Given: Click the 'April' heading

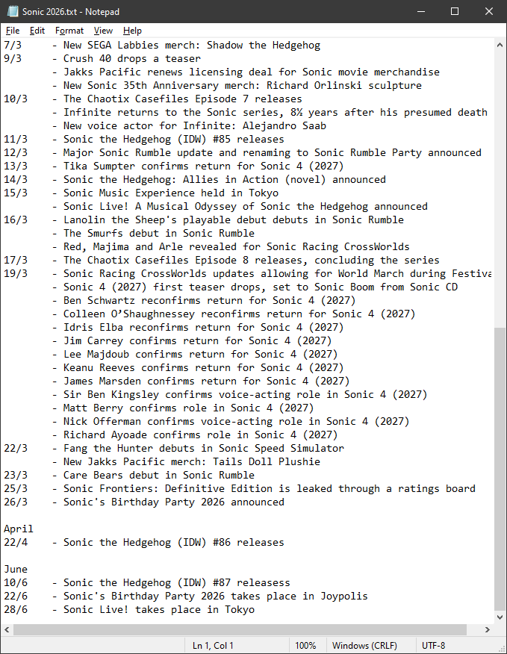Looking at the screenshot, I should [x=19, y=529].
